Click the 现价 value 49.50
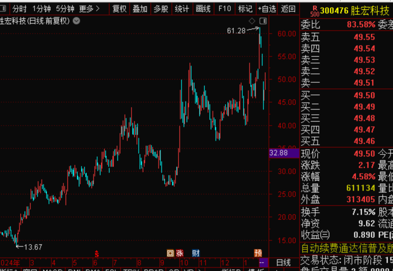This screenshot has width=393, height=271. point(364,154)
